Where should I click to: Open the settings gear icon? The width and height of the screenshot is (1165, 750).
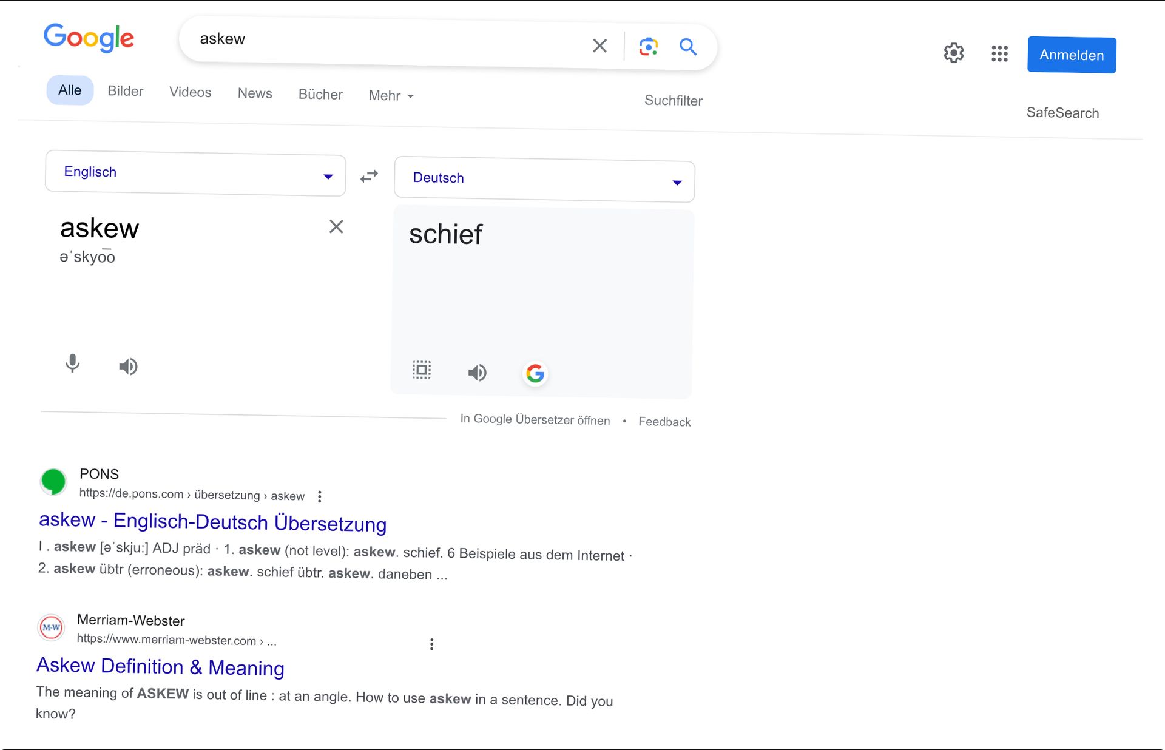pos(953,53)
